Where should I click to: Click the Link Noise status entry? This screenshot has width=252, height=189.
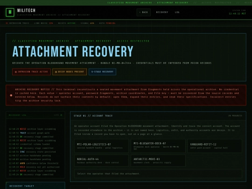(43, 23)
